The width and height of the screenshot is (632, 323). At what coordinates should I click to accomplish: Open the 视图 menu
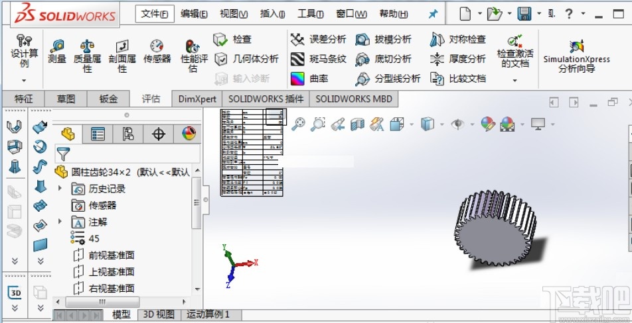coord(234,14)
